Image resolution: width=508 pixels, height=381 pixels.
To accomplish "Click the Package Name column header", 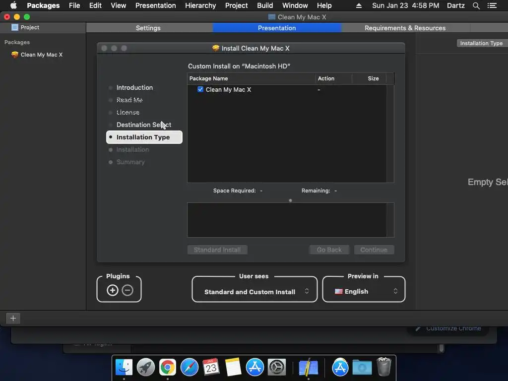I will pyautogui.click(x=251, y=78).
